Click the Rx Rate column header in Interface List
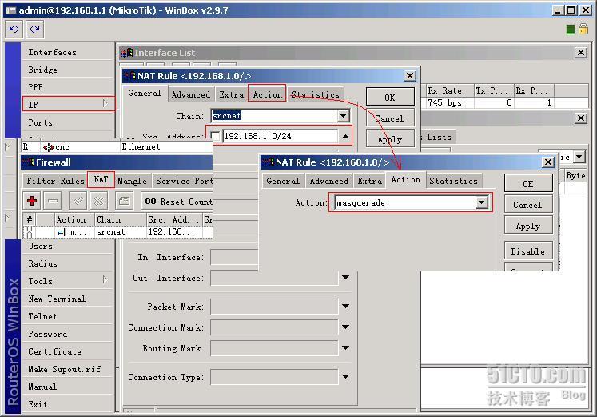Screen dimensions: 597x417 [450, 90]
